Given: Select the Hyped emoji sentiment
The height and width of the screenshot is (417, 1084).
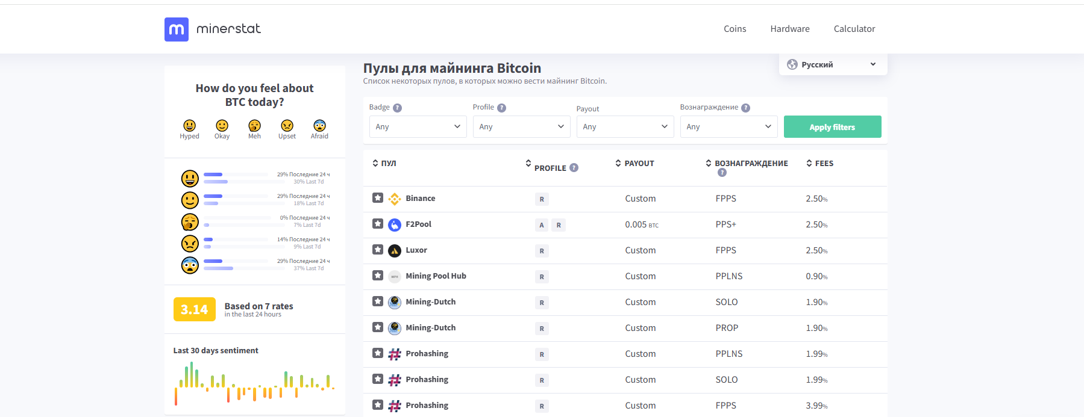Looking at the screenshot, I should (x=189, y=126).
